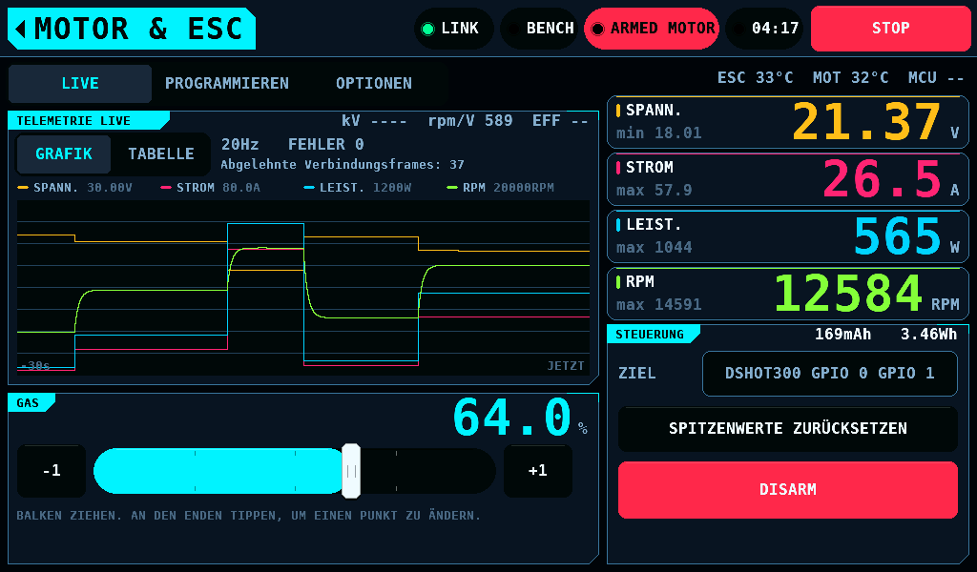Toggle the SPANN. 30.00V graph legend

coord(74,188)
